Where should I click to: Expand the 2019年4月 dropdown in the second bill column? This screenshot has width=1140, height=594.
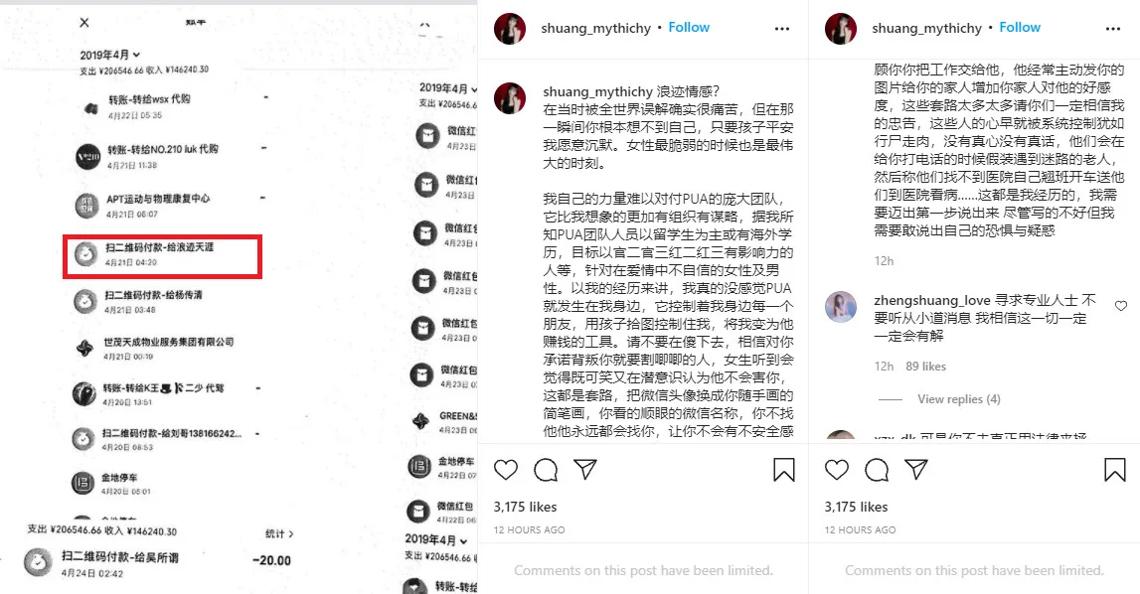coord(448,88)
